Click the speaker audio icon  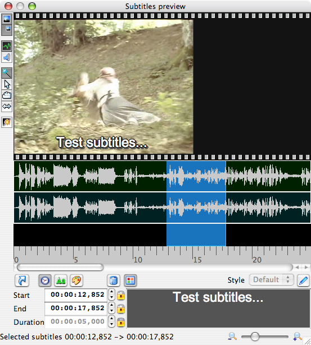[x=7, y=58]
